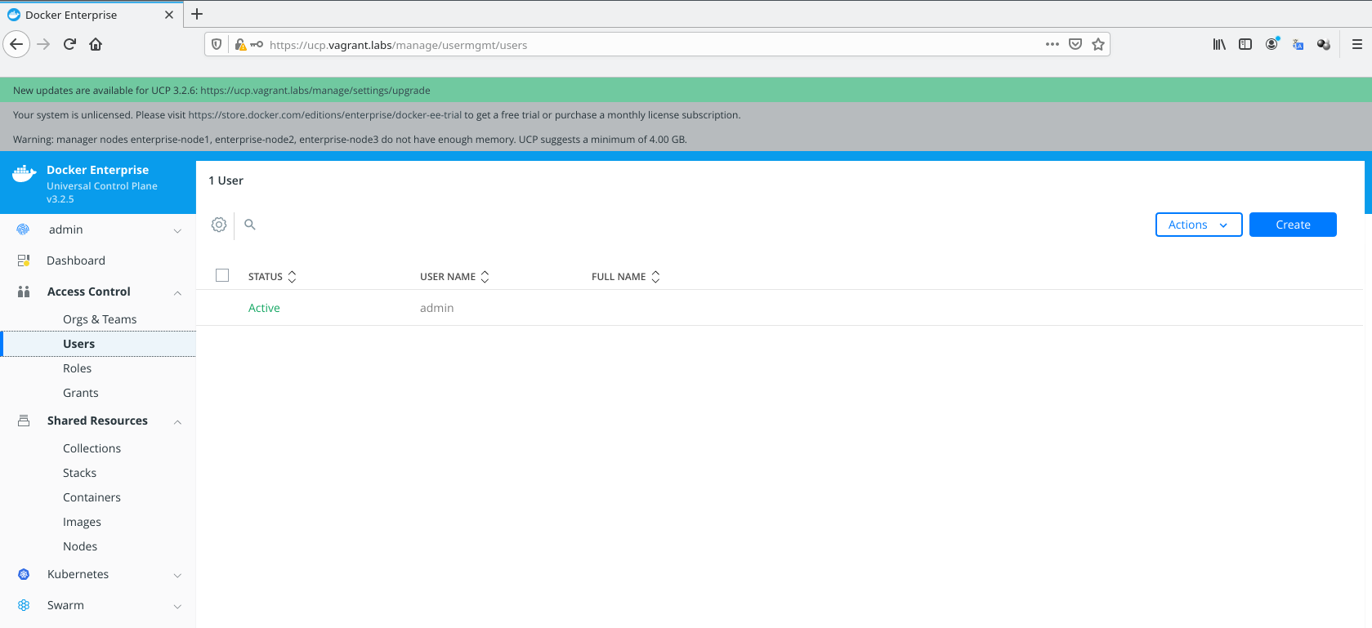
Task: Select Users in the sidebar
Action: tap(98, 344)
